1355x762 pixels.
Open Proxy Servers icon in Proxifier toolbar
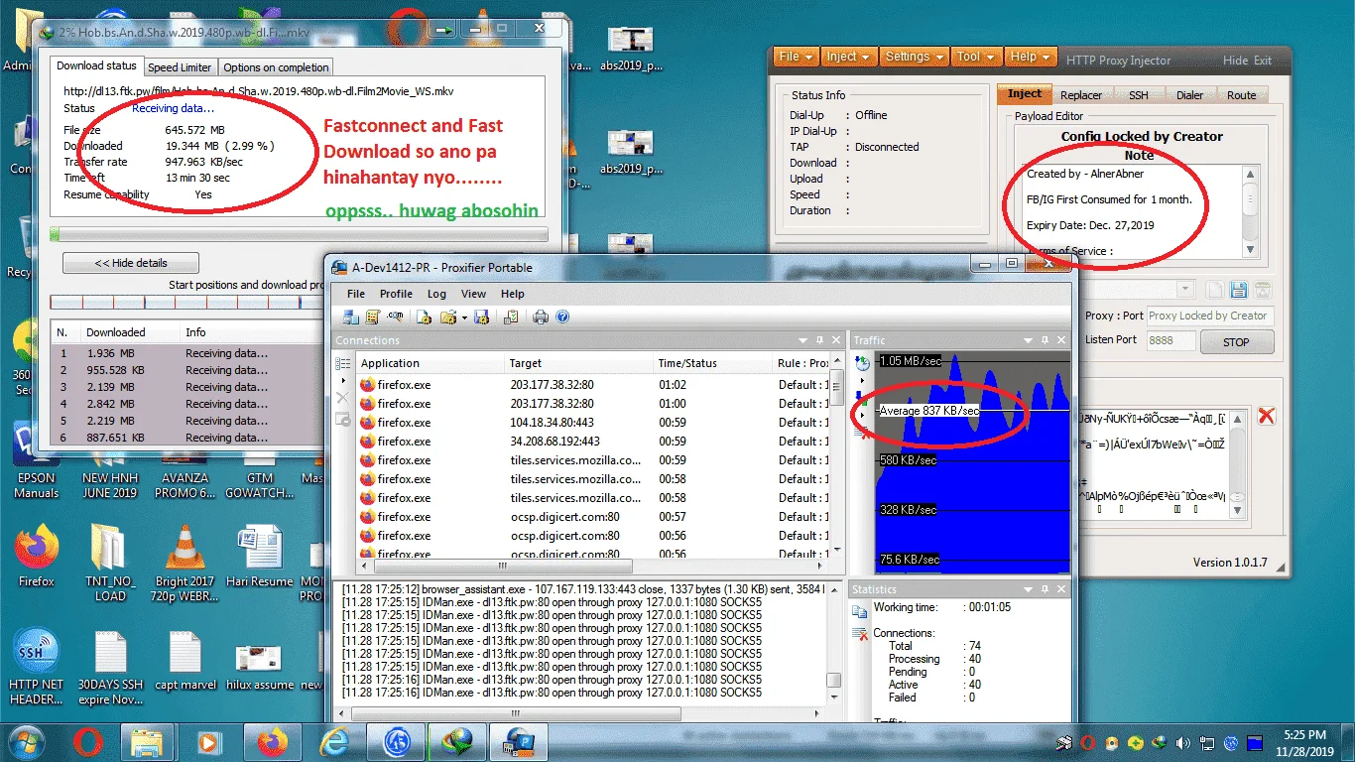(x=351, y=317)
